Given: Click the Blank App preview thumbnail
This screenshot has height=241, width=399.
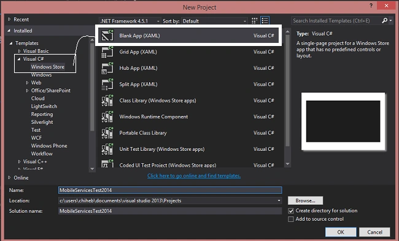Looking at the screenshot, I should tap(343, 121).
